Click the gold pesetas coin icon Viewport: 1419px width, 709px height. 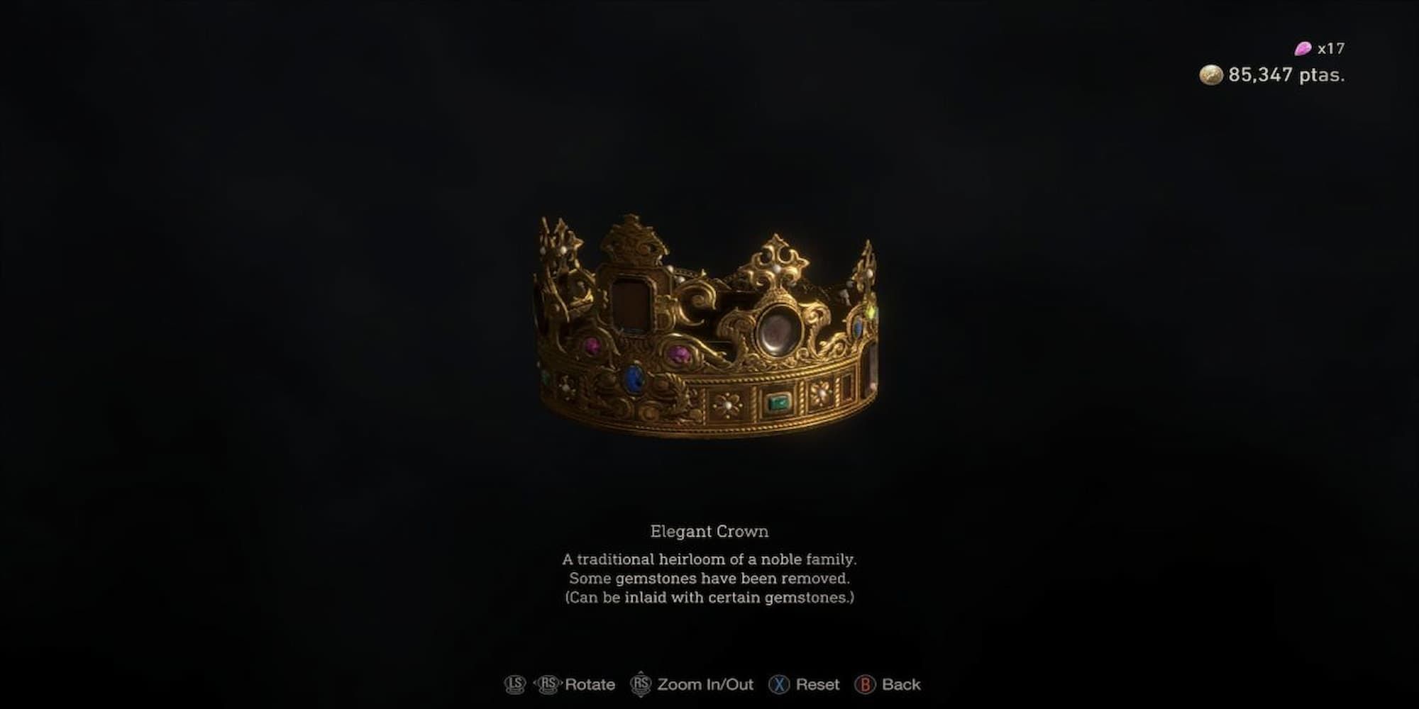pyautogui.click(x=1211, y=74)
